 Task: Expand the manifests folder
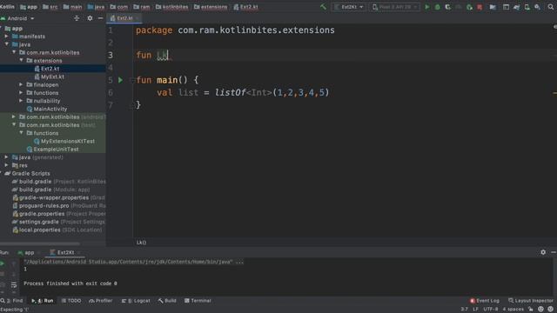[7, 37]
